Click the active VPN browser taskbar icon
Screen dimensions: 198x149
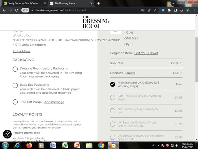tap(113, 145)
